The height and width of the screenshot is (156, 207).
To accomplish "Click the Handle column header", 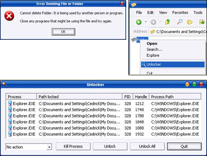I will tap(141, 97).
